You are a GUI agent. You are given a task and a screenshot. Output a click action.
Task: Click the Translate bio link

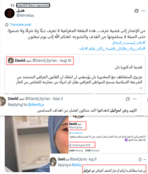[x=77, y=133]
